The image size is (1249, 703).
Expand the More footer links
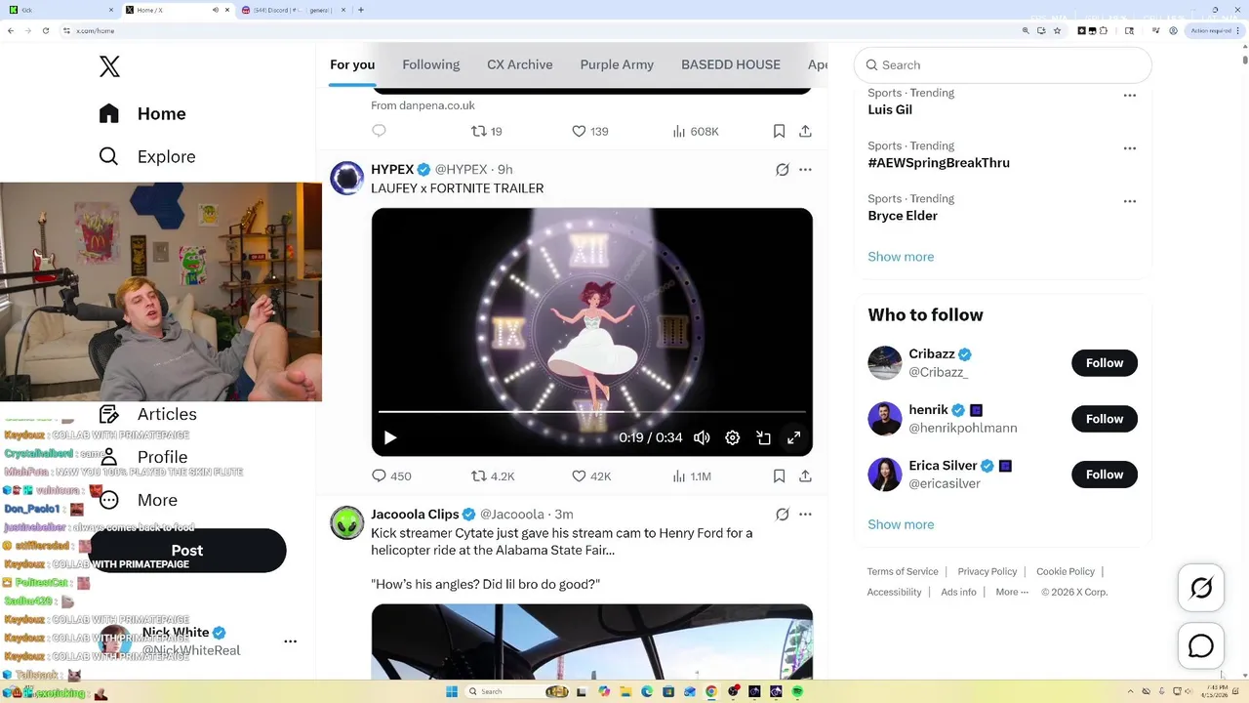click(1012, 593)
